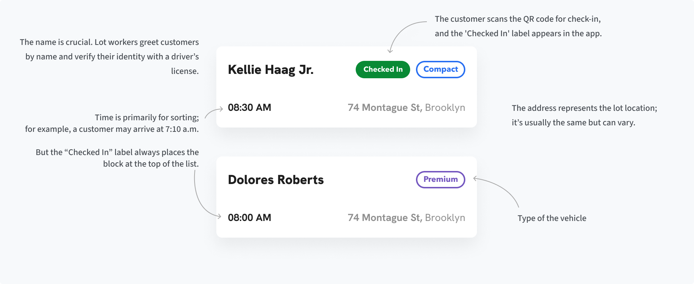Click the 'Time is primarily for sorting' note
The width and height of the screenshot is (694, 284).
point(112,123)
